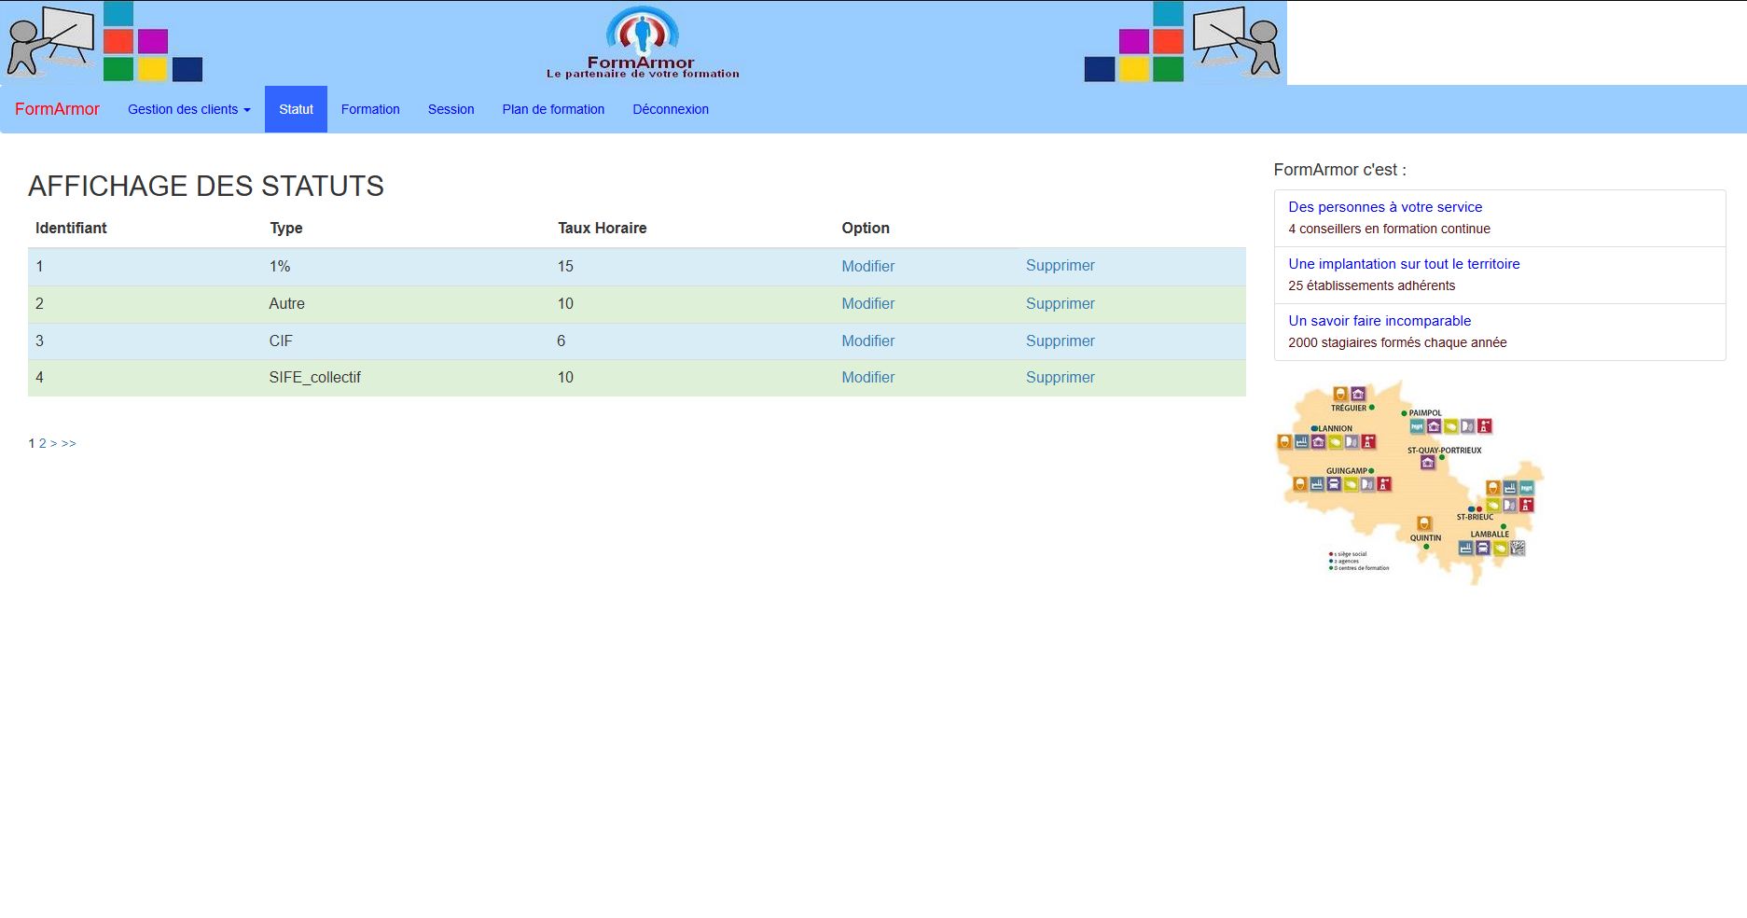Delete the Autre status row
The image size is (1747, 918).
click(1060, 303)
